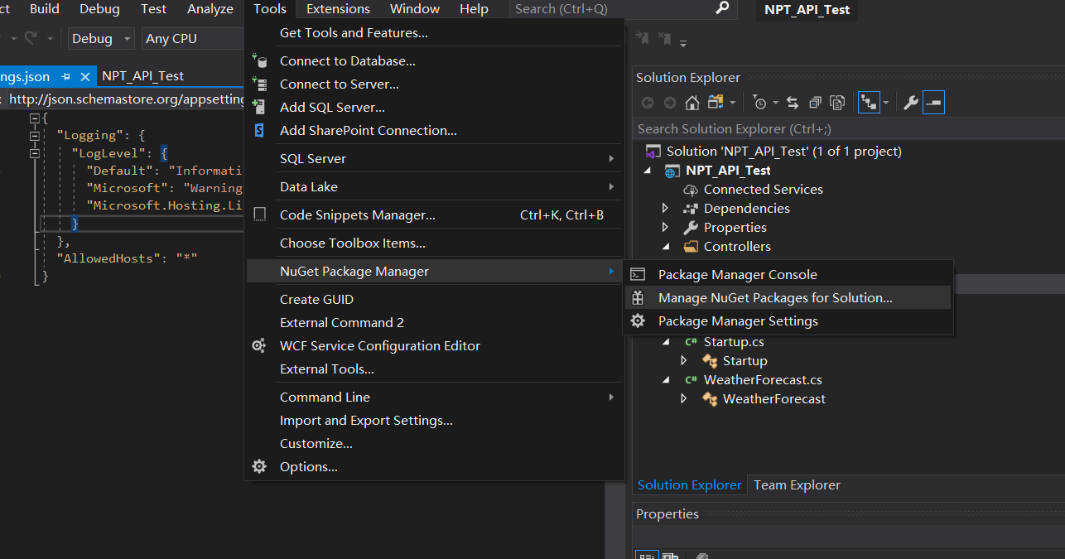Click the Package Manager Settings gear icon
The width and height of the screenshot is (1065, 559).
click(638, 320)
